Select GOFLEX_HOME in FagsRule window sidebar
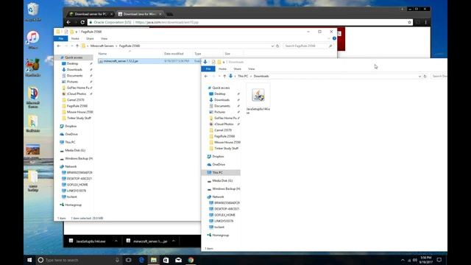The height and width of the screenshot is (265, 471). coord(77,185)
